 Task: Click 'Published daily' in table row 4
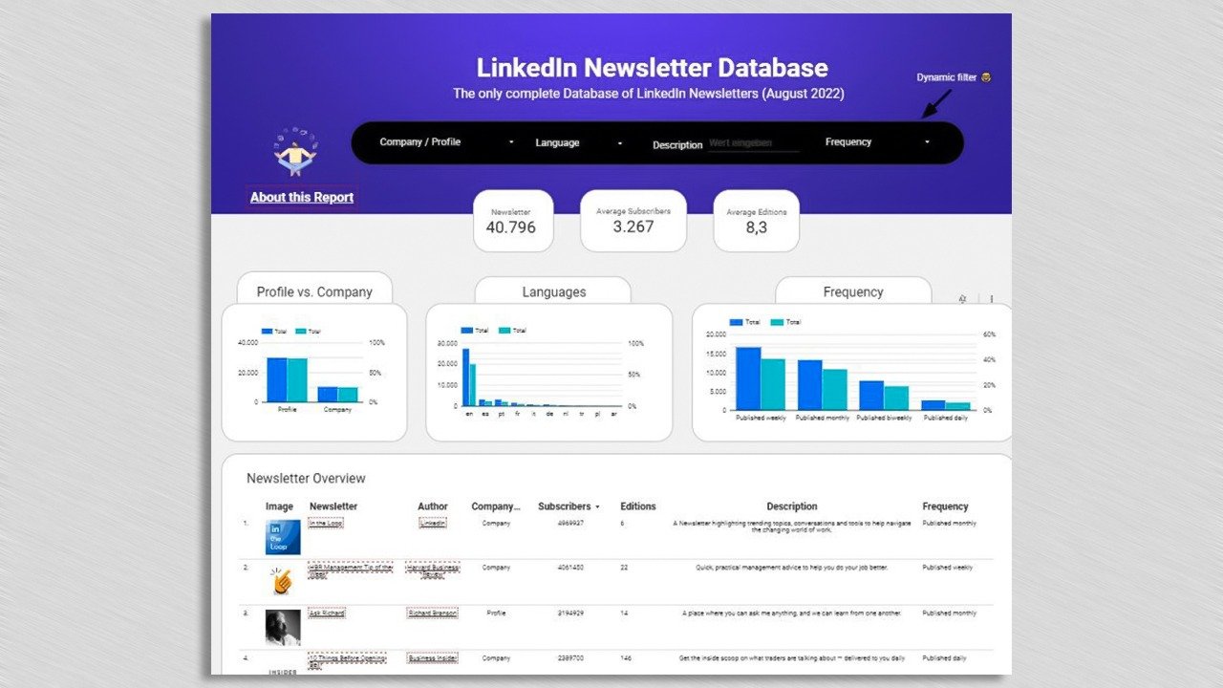(x=946, y=658)
